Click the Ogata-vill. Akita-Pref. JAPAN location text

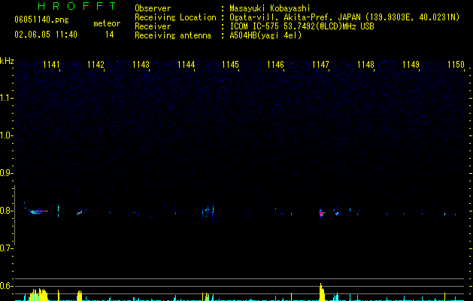[344, 17]
